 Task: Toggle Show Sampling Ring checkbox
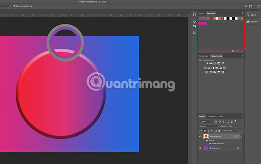click(x=14, y=6)
